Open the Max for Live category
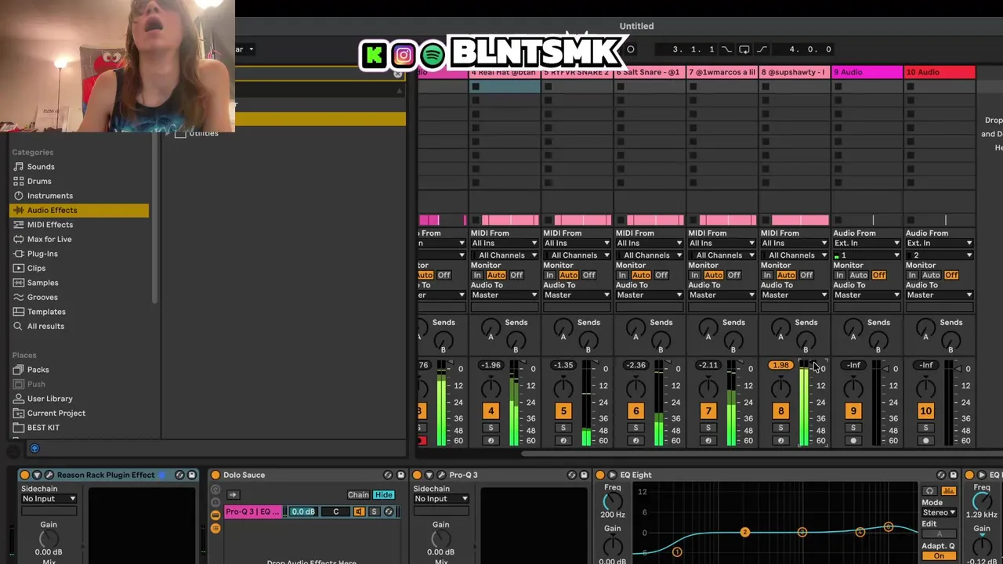 [x=49, y=239]
